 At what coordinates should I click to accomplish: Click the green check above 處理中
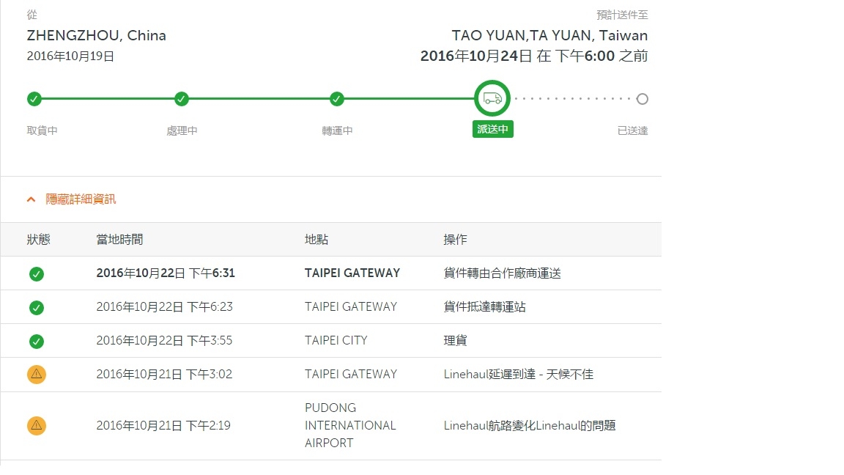(182, 99)
